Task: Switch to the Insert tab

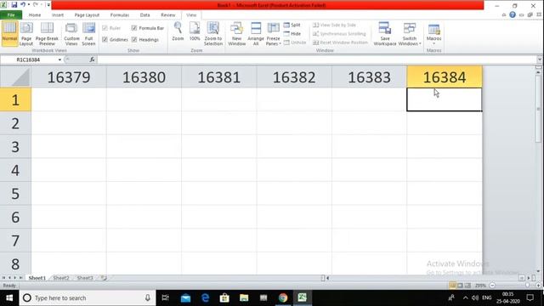Action: [58, 15]
